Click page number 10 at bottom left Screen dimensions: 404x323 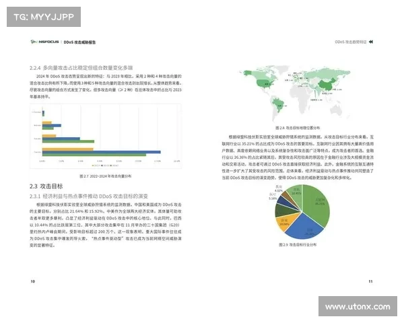point(33,281)
